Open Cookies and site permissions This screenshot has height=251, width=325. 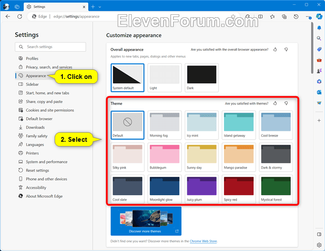pos(50,110)
